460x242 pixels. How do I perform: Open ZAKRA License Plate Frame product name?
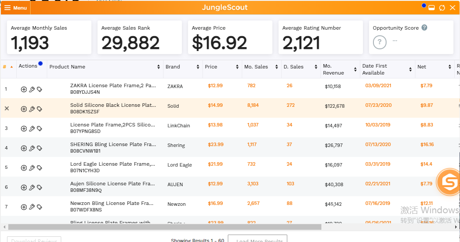coord(113,85)
